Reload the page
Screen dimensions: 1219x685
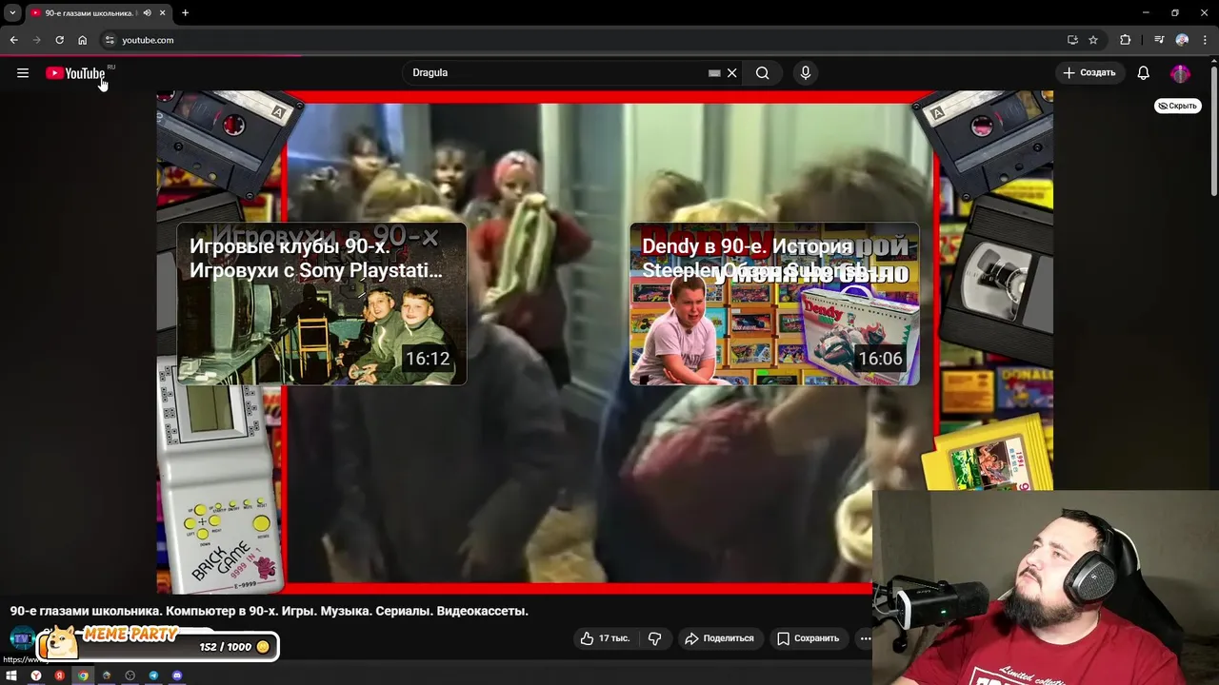point(59,40)
